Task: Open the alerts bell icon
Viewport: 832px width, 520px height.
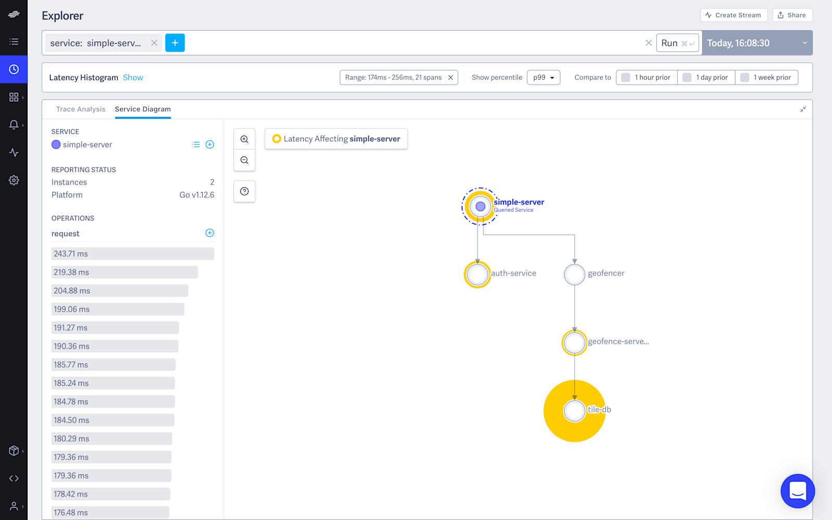Action: 14,125
